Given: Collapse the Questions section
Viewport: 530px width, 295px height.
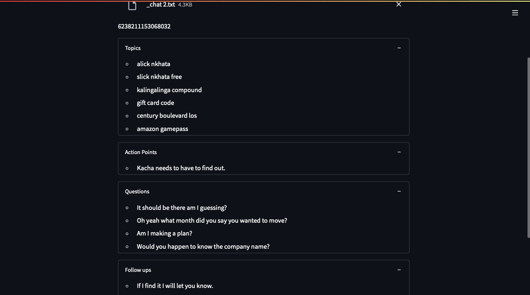Looking at the screenshot, I should (399, 191).
